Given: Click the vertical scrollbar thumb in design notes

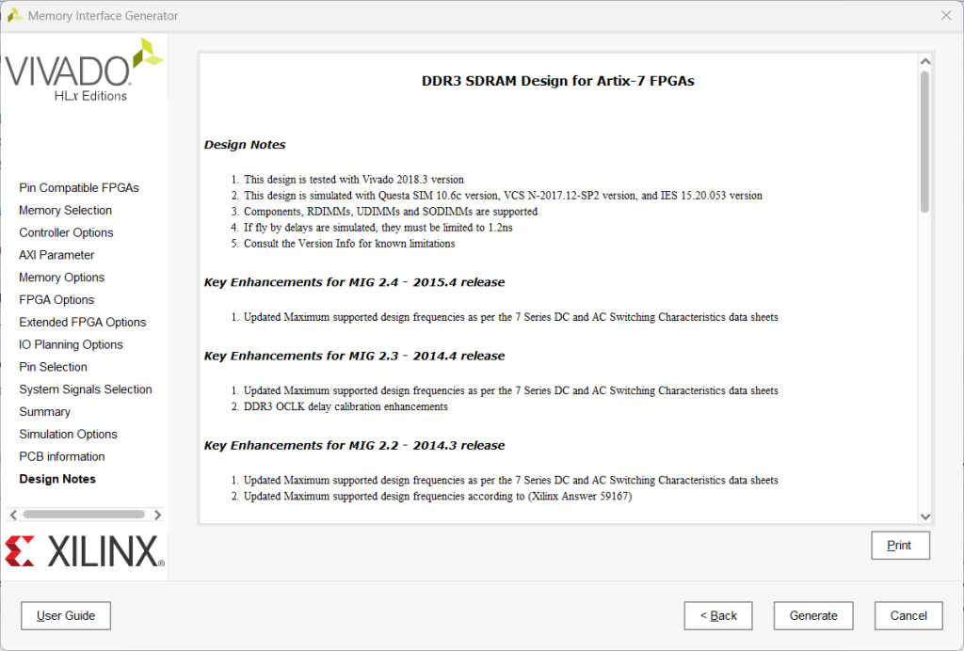Looking at the screenshot, I should pos(924,142).
